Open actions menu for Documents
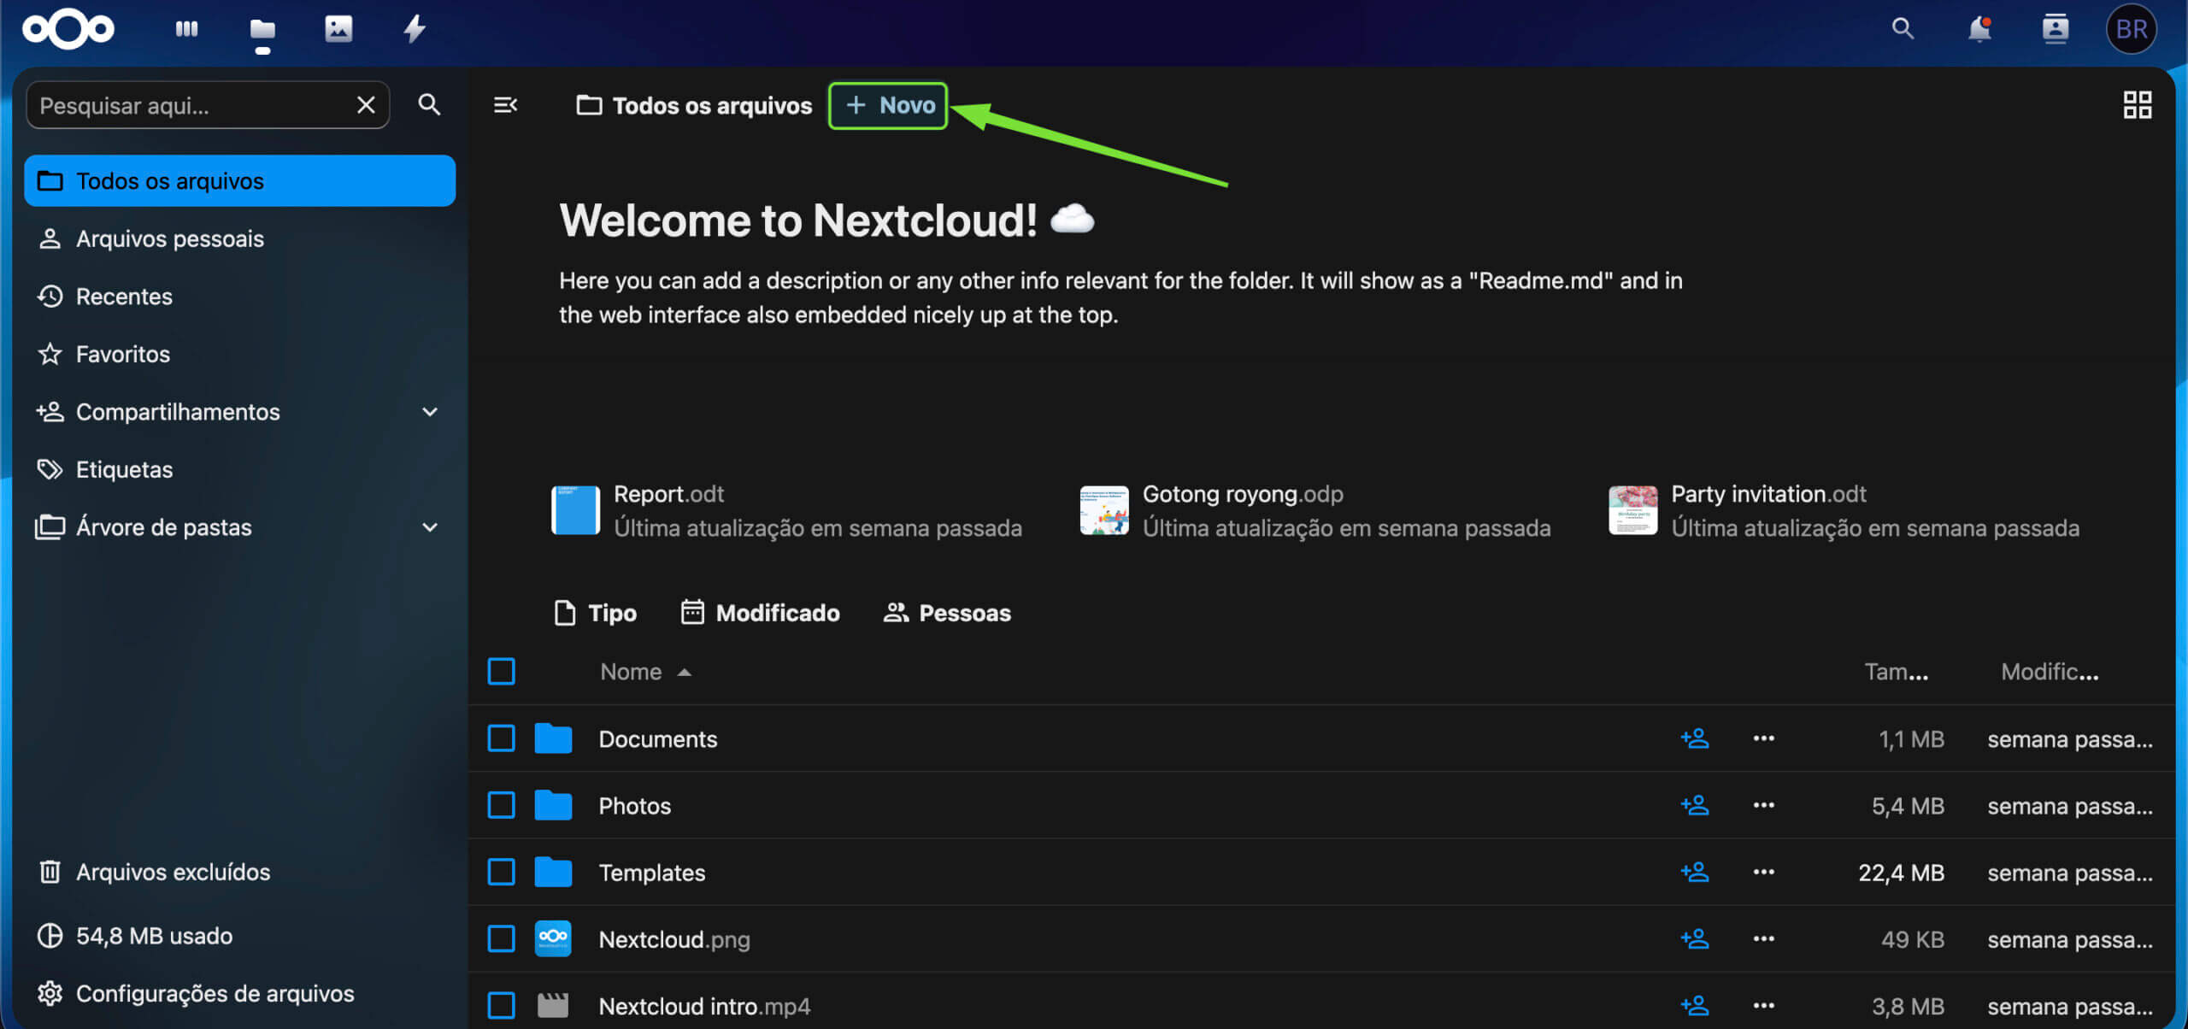This screenshot has width=2188, height=1029. pos(1763,738)
